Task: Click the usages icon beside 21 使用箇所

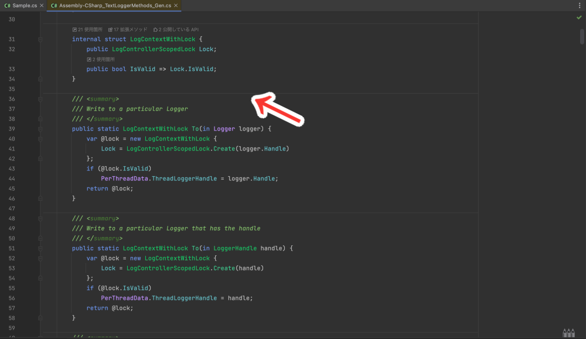Action: (x=74, y=29)
